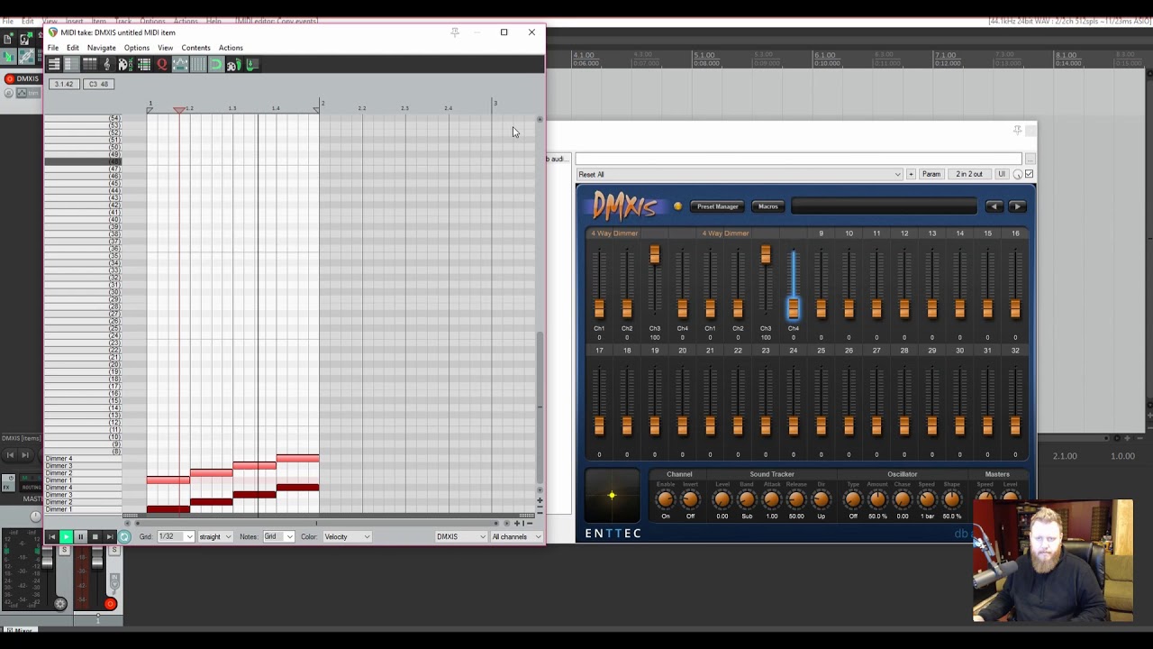Image resolution: width=1153 pixels, height=649 pixels.
Task: Open the MIDI editor Options menu
Action: point(137,48)
